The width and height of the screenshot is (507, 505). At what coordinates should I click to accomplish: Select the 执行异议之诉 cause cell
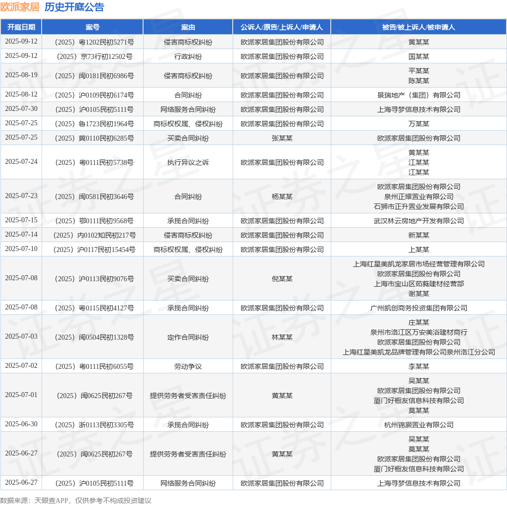tap(188, 162)
